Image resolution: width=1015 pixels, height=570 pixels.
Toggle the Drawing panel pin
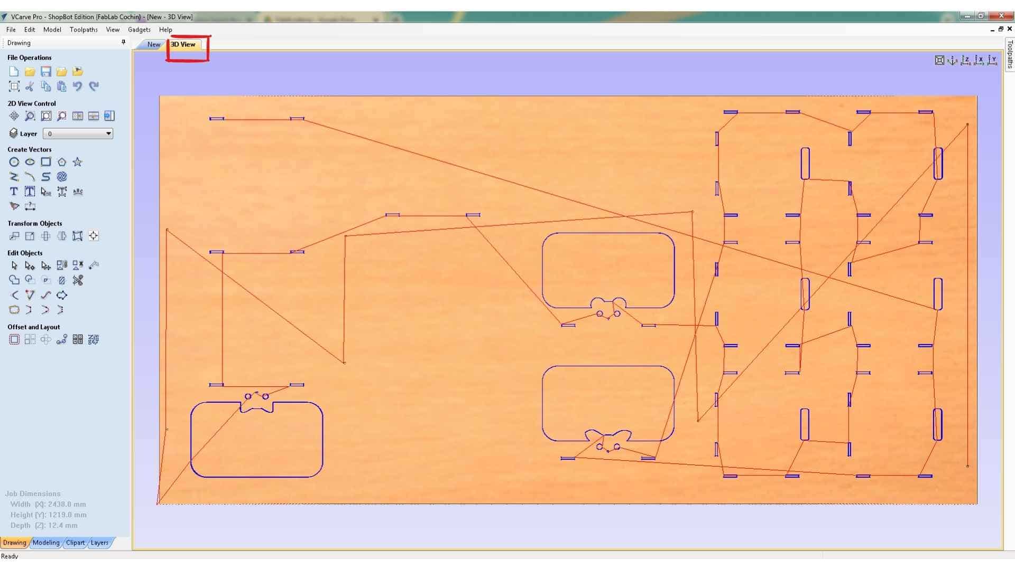(x=123, y=42)
